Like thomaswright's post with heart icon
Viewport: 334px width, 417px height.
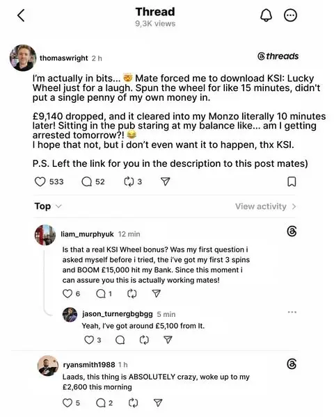click(40, 182)
